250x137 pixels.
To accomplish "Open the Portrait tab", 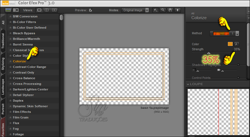I will click(3, 109).
